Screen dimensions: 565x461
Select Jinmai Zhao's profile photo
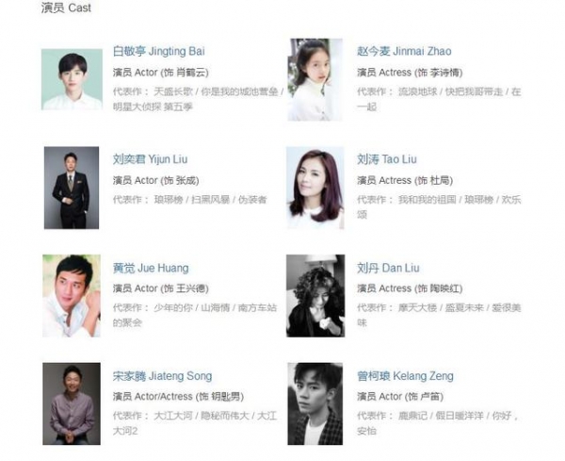pos(315,79)
